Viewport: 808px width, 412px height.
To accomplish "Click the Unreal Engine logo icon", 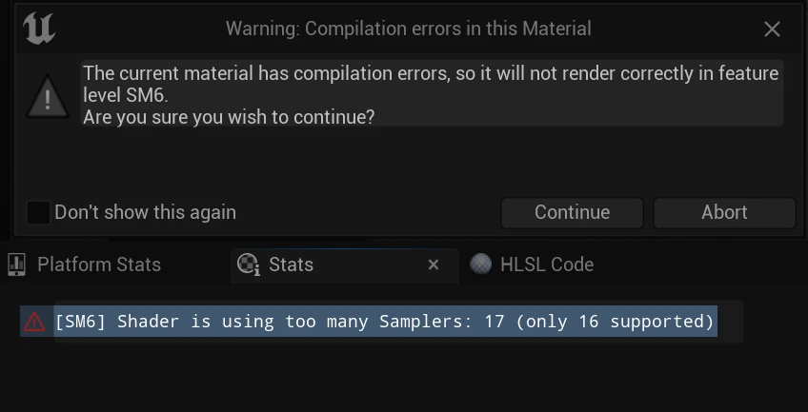I will point(38,29).
